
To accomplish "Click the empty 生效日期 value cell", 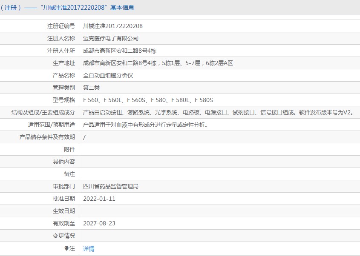I will click(219, 211).
